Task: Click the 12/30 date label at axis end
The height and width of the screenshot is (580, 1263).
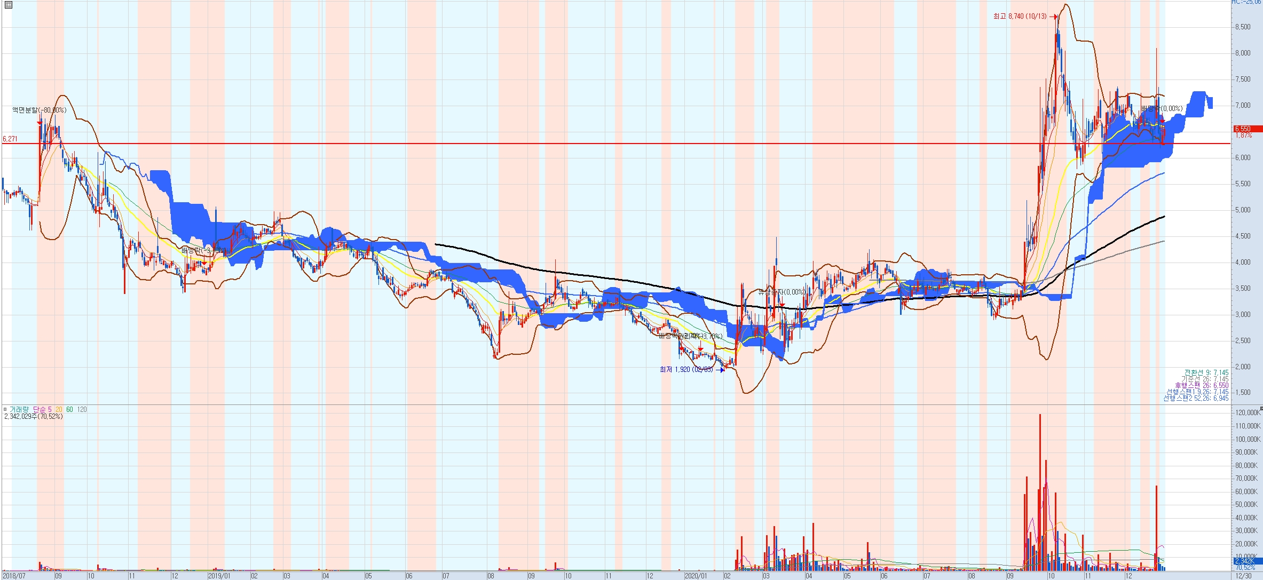Action: (x=1243, y=576)
